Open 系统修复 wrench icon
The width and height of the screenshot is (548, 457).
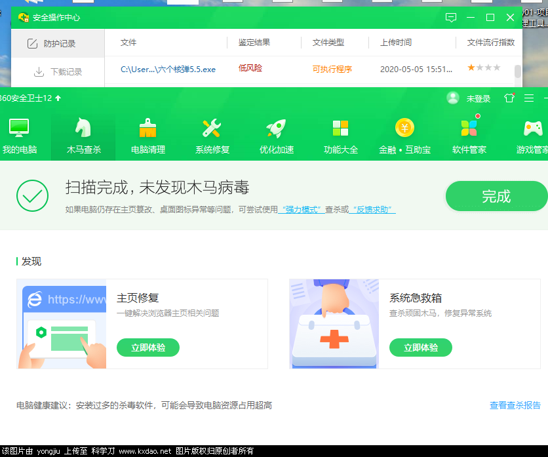coord(212,128)
